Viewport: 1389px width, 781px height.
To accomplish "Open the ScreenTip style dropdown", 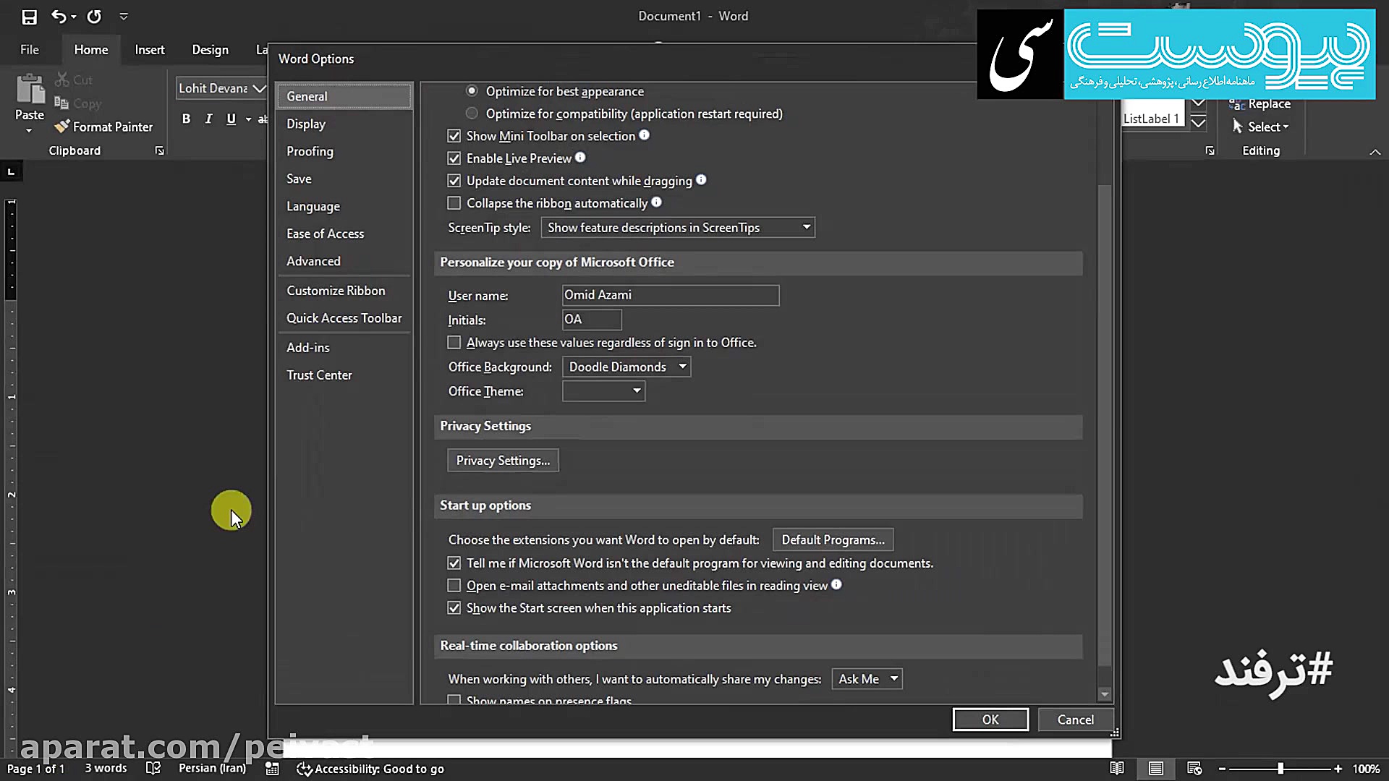I will (678, 228).
